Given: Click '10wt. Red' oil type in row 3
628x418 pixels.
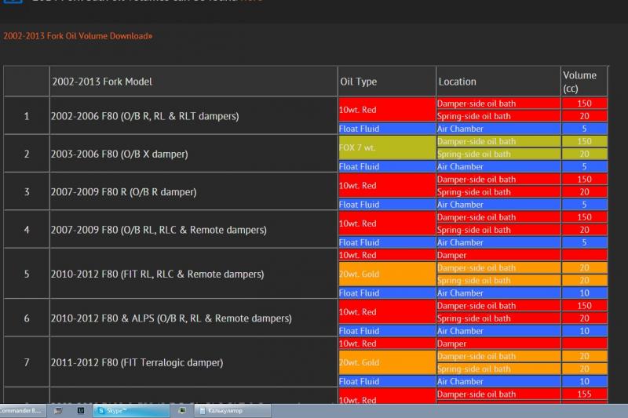Looking at the screenshot, I should pos(387,186).
